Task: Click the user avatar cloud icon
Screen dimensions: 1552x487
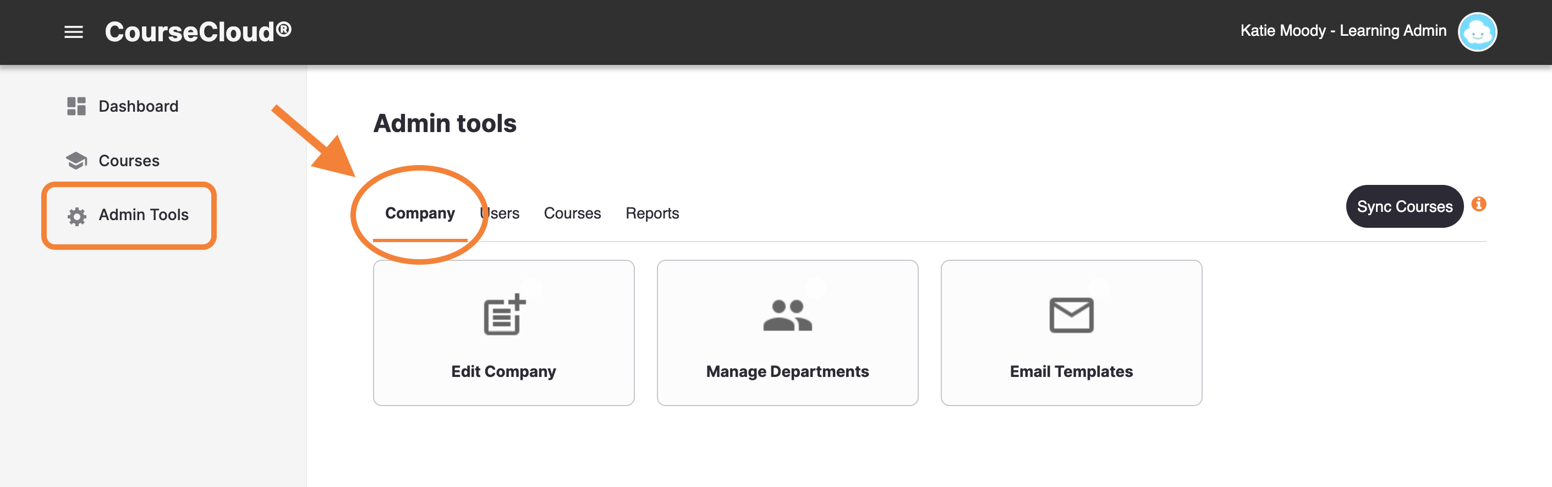Action: [x=1477, y=32]
